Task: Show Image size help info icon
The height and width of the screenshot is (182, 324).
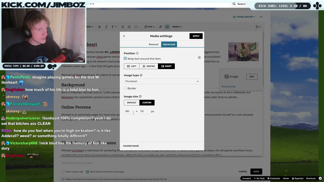Action: [140, 96]
